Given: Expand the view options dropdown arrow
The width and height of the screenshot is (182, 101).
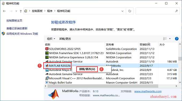Looking at the screenshot, I should pos(170,39).
